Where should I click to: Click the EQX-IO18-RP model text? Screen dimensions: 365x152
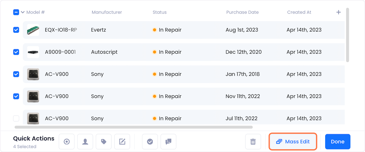[61, 30]
